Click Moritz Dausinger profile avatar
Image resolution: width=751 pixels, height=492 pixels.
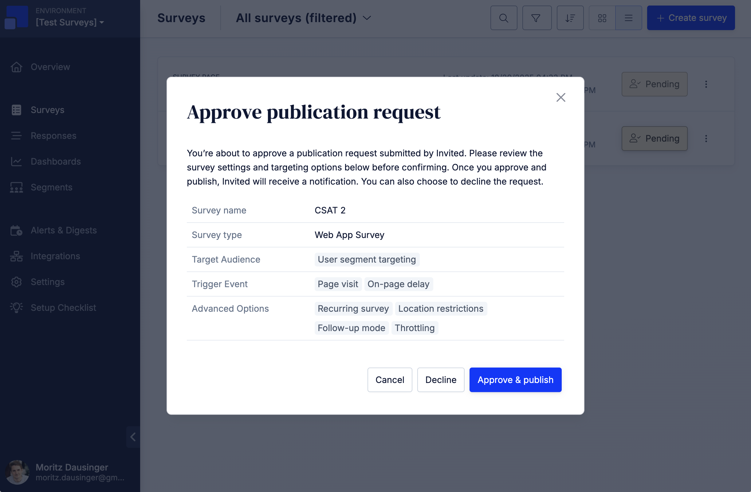[17, 472]
